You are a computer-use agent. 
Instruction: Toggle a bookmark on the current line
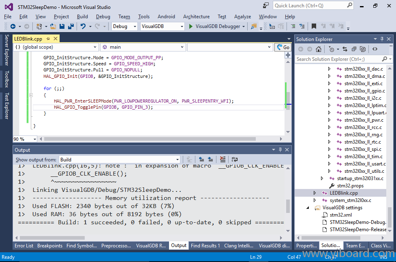(x=314, y=26)
